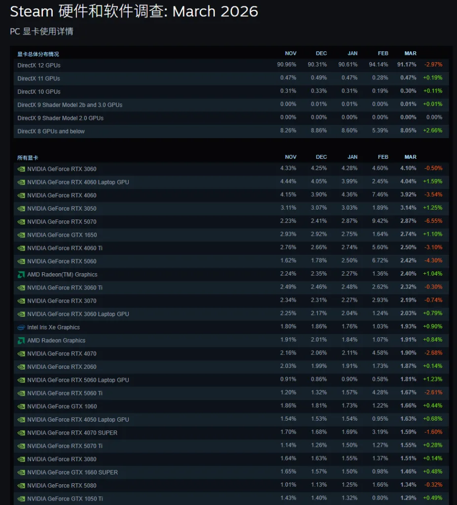Click the AMD logo beside Radeon(TM) Graphics
Screen dimensions: 457x505
click(21, 275)
